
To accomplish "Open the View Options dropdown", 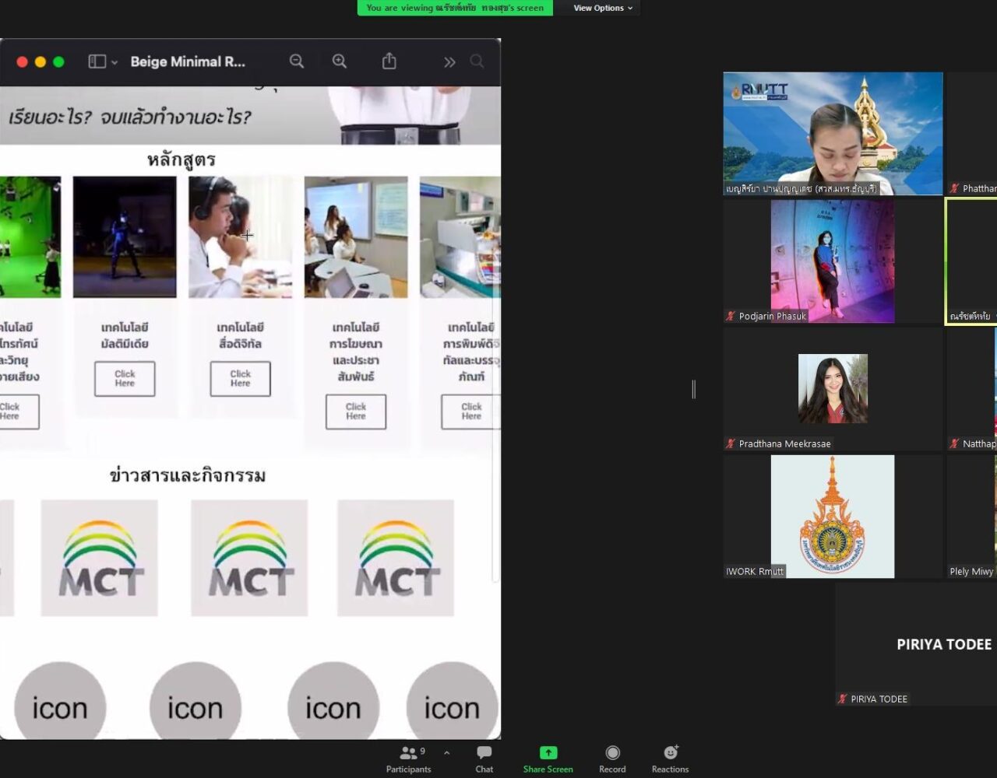I will point(603,8).
